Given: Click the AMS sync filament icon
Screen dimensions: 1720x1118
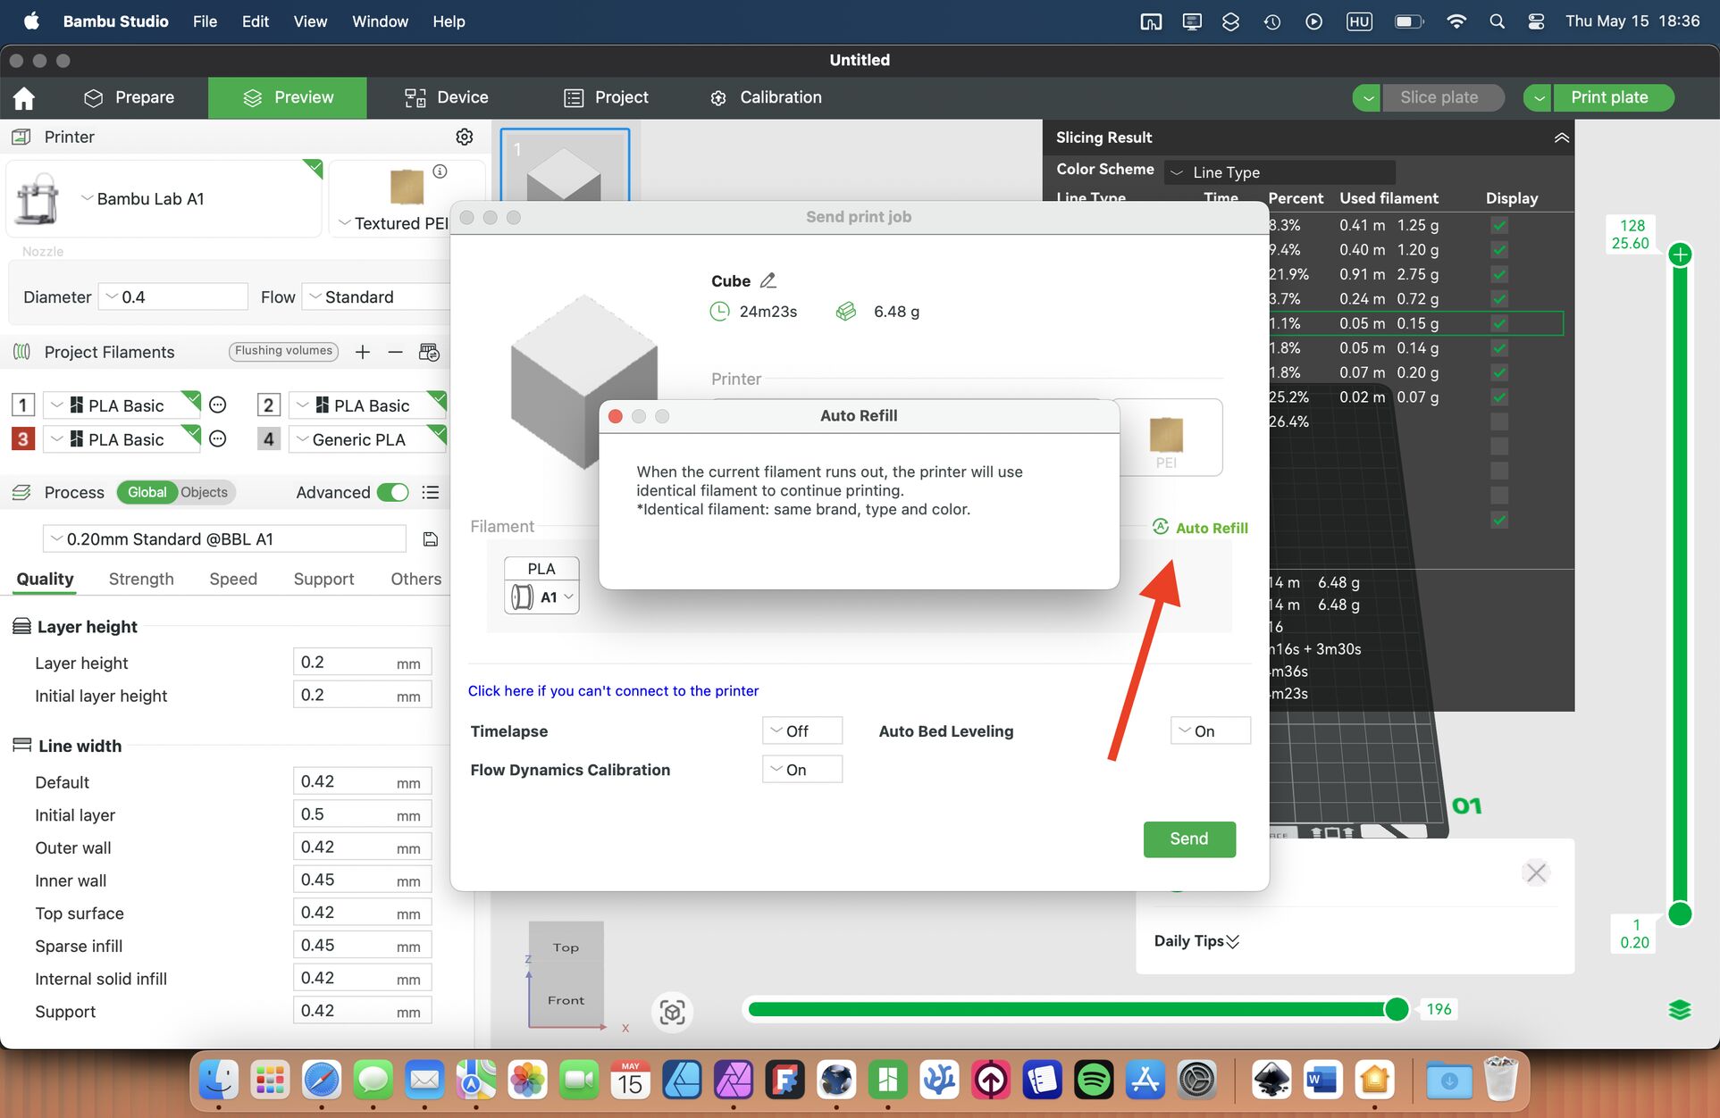Looking at the screenshot, I should pyautogui.click(x=429, y=352).
